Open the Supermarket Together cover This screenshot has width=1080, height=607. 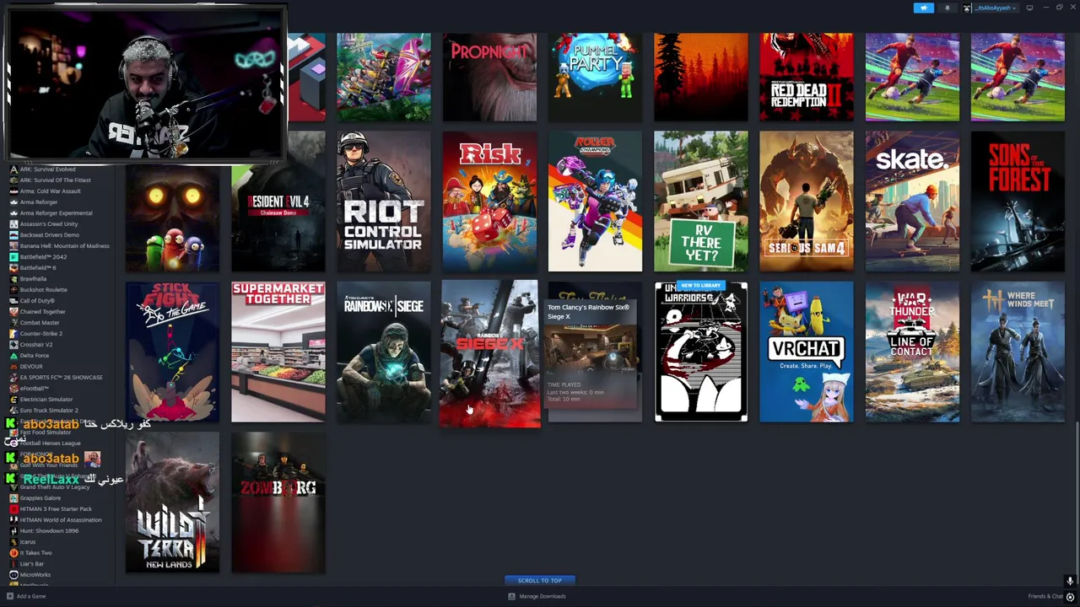(x=278, y=352)
